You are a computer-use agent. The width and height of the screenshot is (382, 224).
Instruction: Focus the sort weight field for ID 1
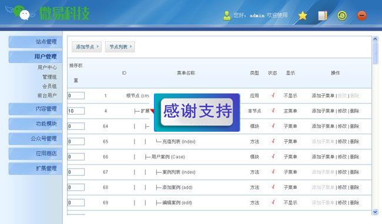(76, 96)
